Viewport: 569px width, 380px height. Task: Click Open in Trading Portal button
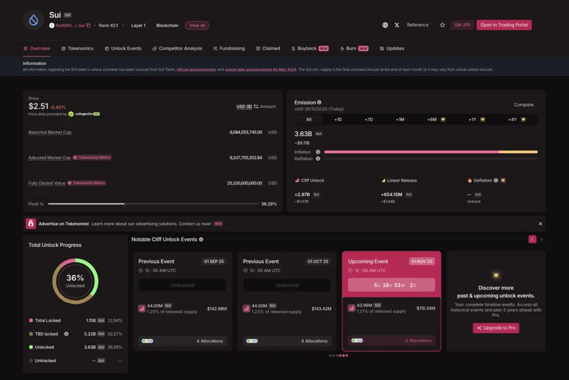[x=503, y=25]
